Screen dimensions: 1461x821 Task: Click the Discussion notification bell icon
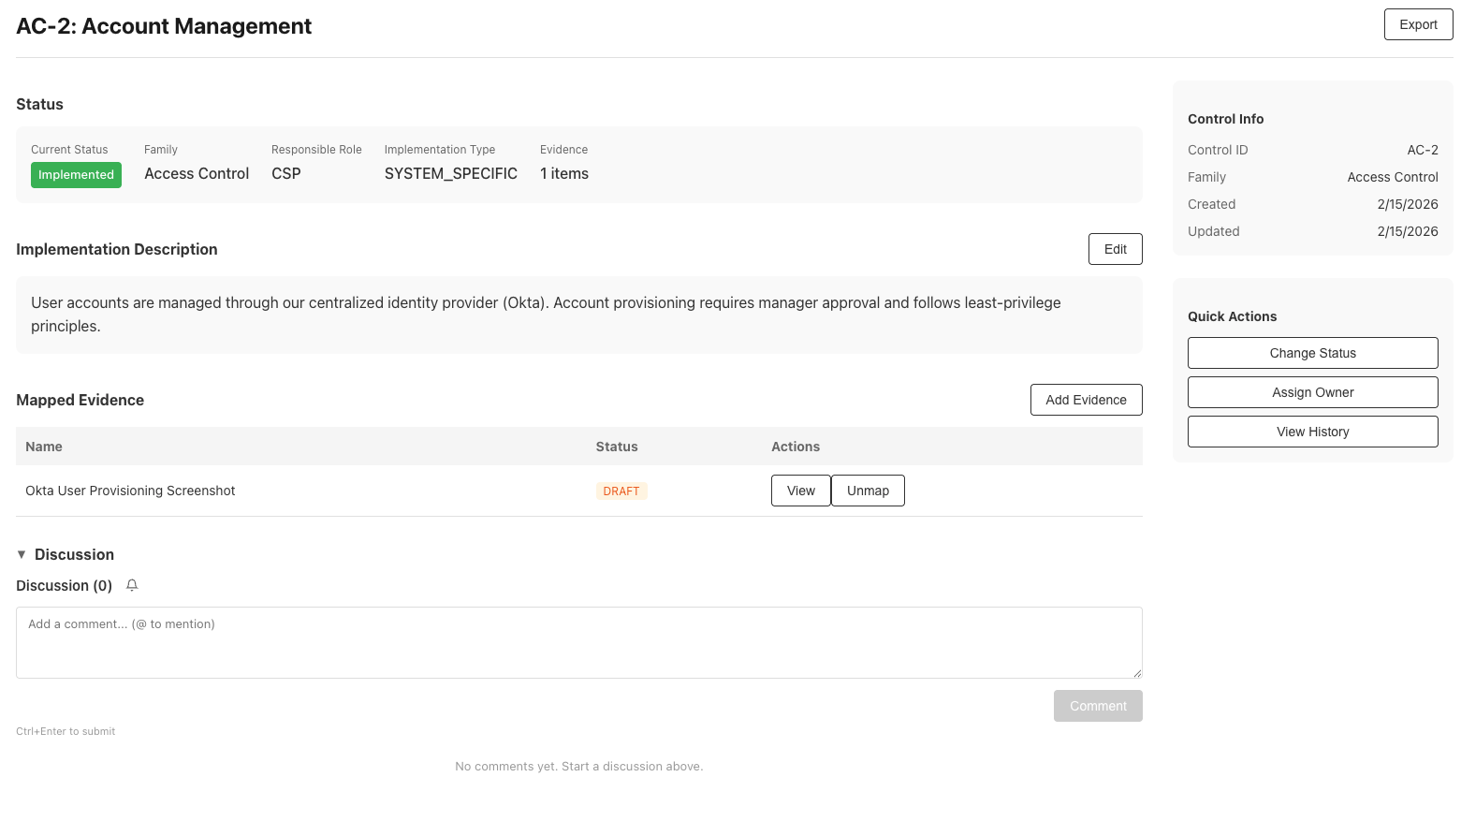point(131,584)
